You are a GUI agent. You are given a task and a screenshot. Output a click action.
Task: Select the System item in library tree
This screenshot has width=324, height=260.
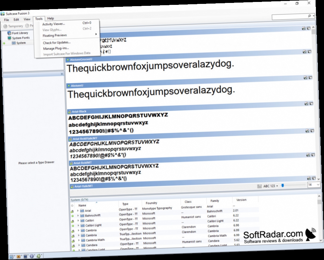pyautogui.click(x=21, y=43)
